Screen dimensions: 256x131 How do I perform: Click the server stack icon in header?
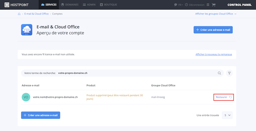(x=208, y=5)
